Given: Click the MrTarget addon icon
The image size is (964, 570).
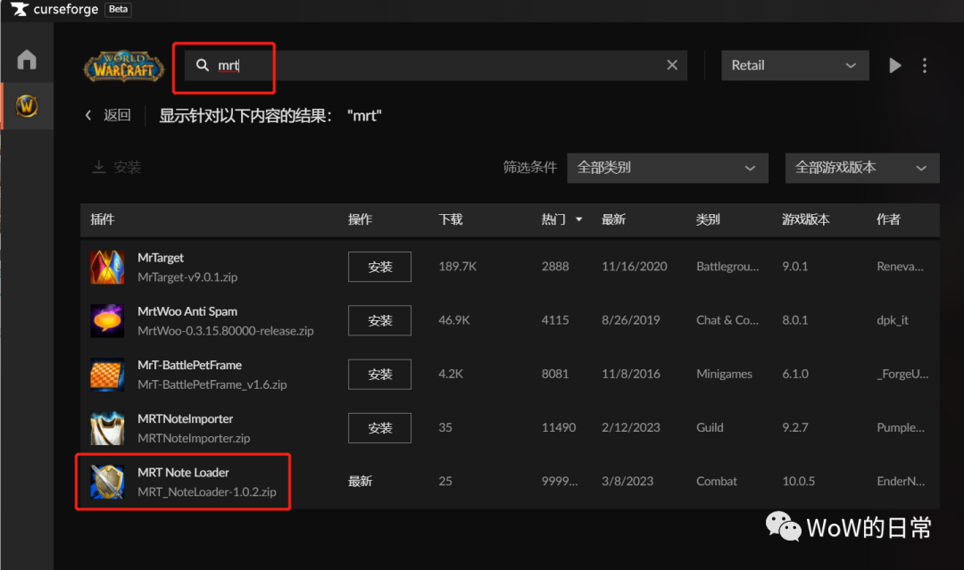Looking at the screenshot, I should coord(106,266).
